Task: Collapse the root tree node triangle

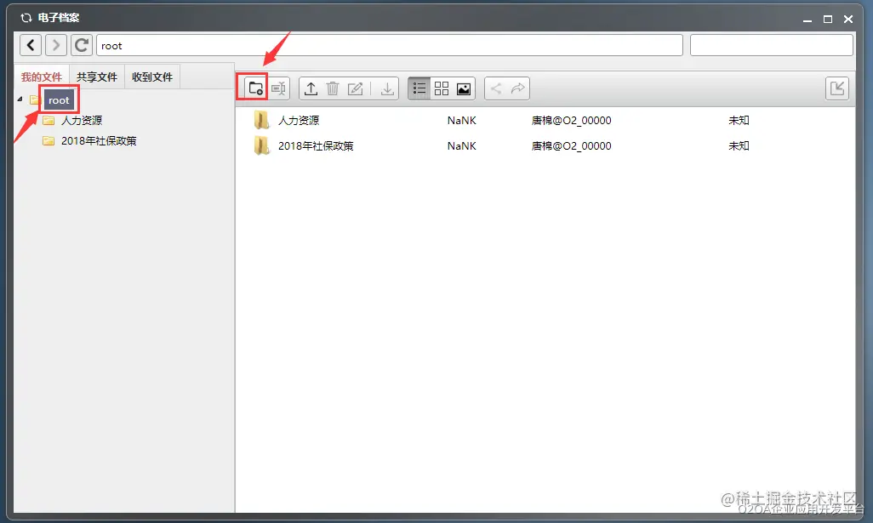Action: click(x=20, y=99)
